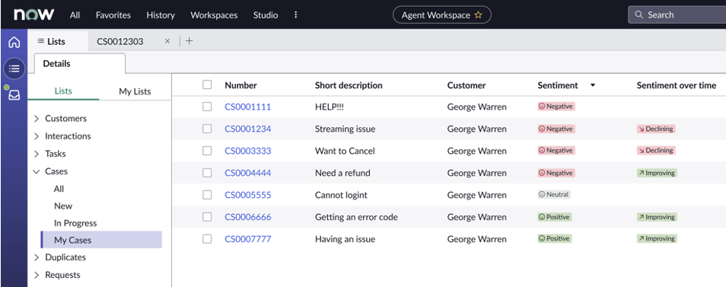Expand the Duplicates tree node
This screenshot has height=287, width=726.
coord(37,257)
